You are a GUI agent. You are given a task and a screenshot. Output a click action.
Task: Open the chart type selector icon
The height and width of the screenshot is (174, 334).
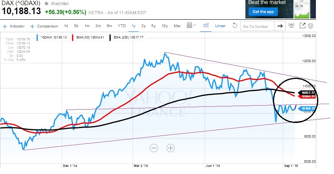[x=206, y=26]
